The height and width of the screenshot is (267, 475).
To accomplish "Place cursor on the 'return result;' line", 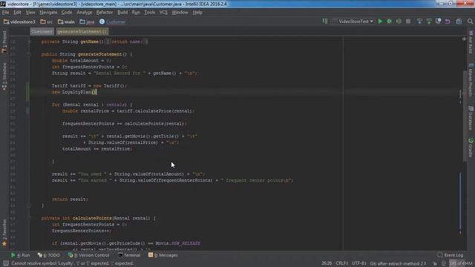I will (x=70, y=200).
